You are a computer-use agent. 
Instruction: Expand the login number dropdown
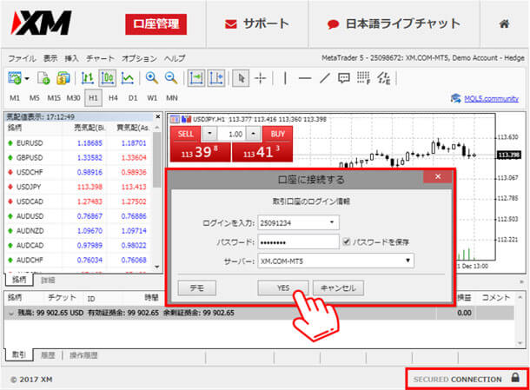click(332, 222)
